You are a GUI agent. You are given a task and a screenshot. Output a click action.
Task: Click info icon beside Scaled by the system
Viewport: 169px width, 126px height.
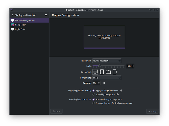click(x=117, y=94)
